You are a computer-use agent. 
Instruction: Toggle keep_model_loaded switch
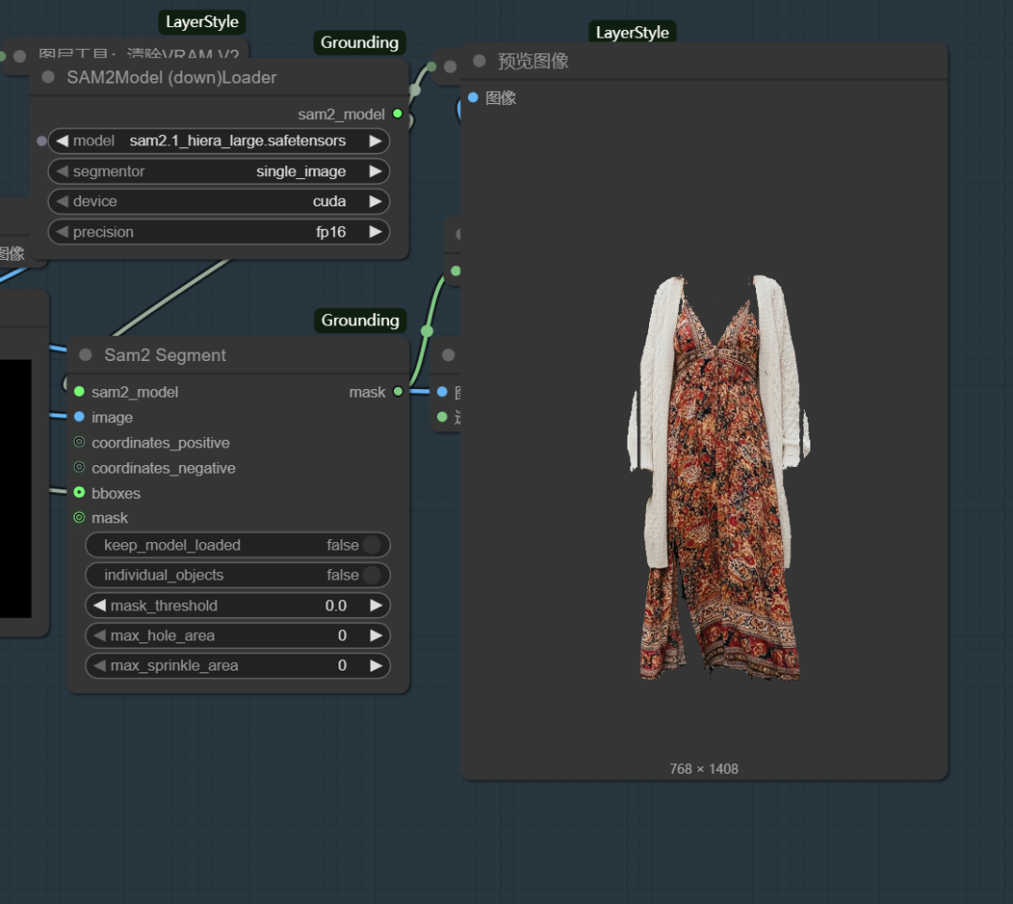pyautogui.click(x=371, y=545)
